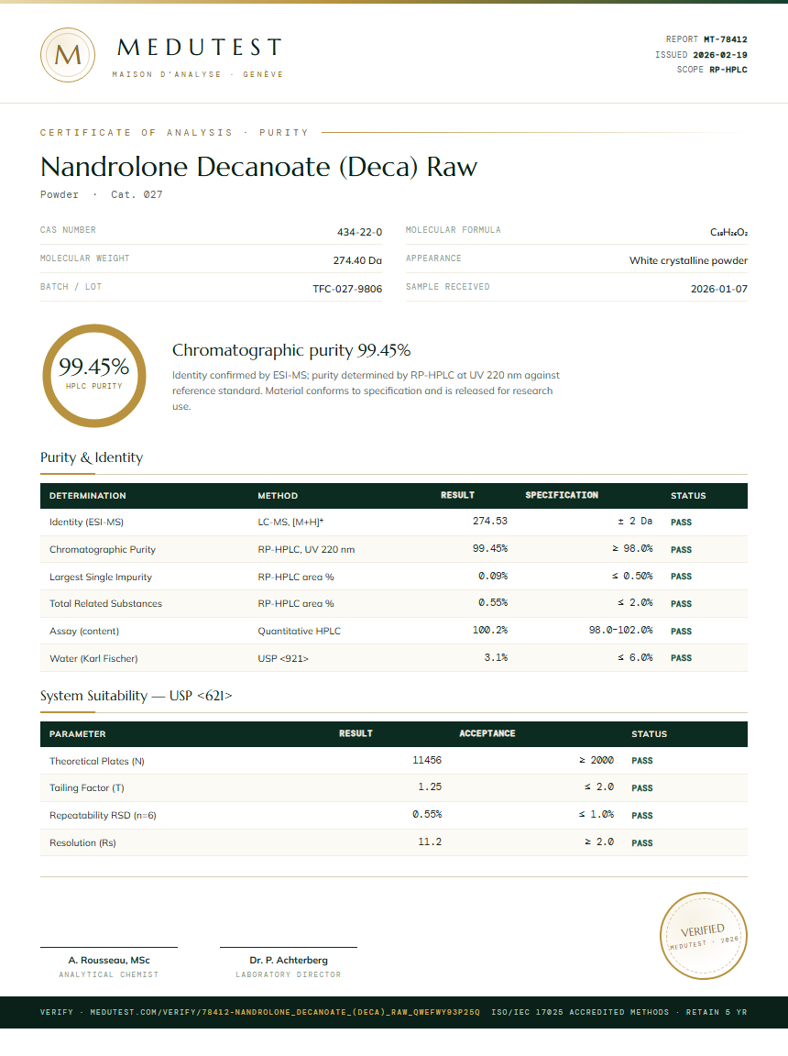Select the water result 3.1%
Viewport: 788px width, 1056px height.
(496, 657)
